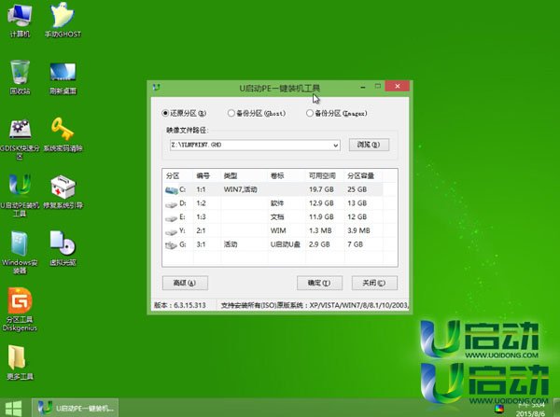Click the Windows Start button
560x417 pixels.
point(14,408)
